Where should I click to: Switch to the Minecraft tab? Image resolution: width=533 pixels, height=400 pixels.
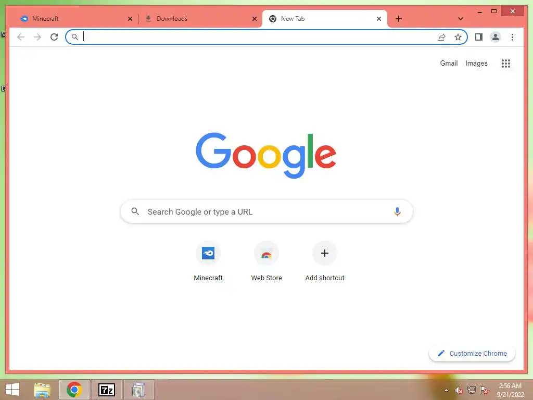(x=75, y=19)
